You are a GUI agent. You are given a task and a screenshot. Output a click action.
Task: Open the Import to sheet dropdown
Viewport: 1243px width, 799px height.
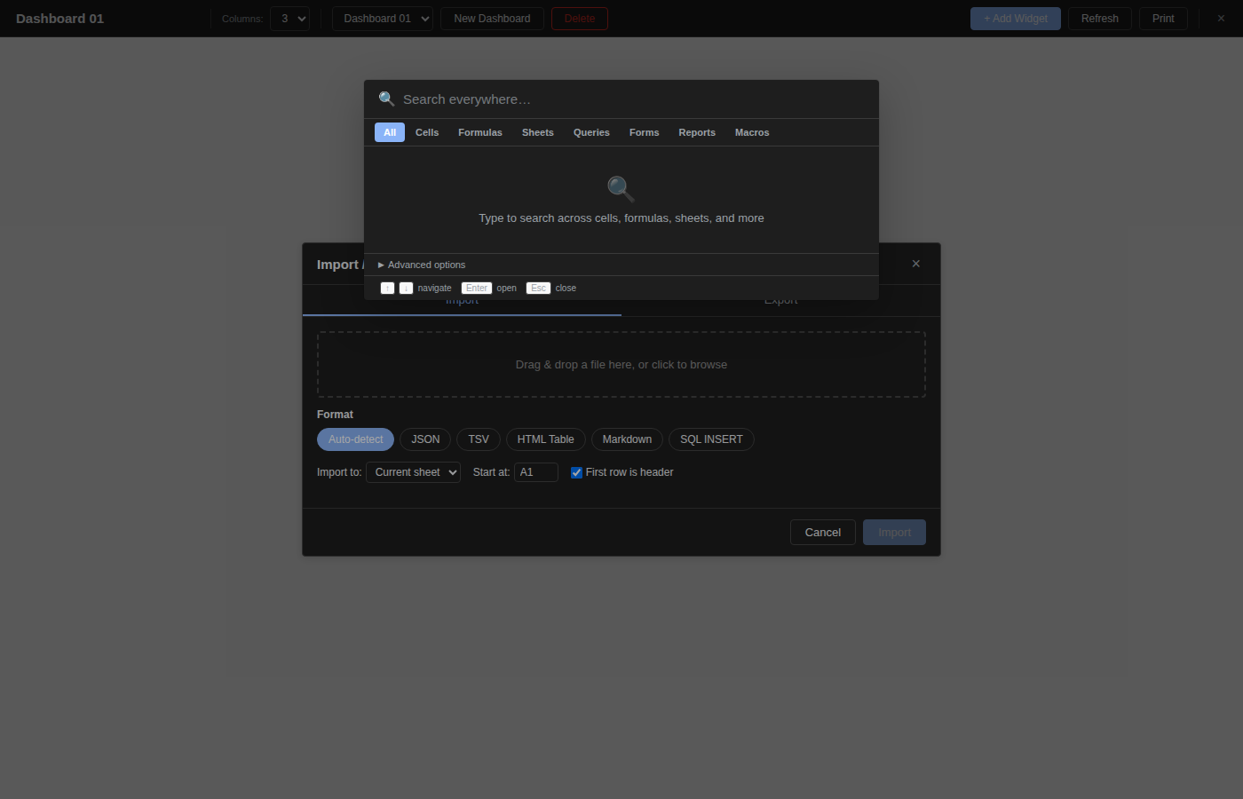click(413, 472)
